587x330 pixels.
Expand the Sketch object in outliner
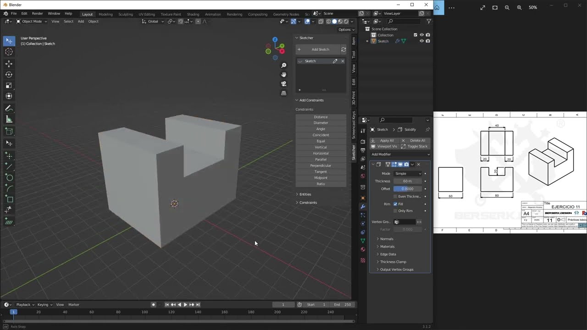coord(367,41)
